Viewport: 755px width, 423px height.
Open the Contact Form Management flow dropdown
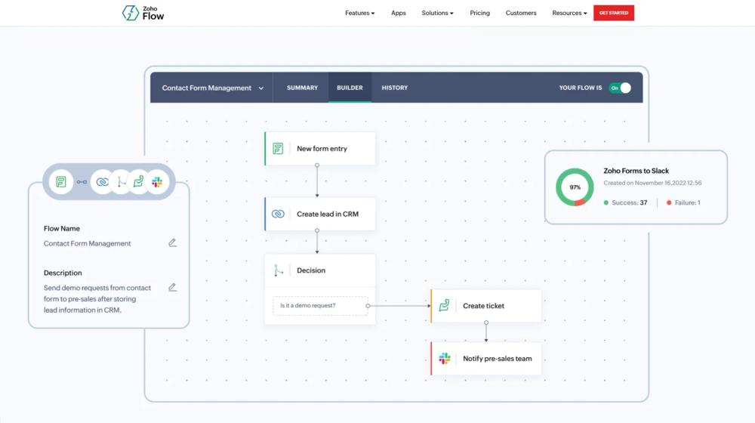212,88
